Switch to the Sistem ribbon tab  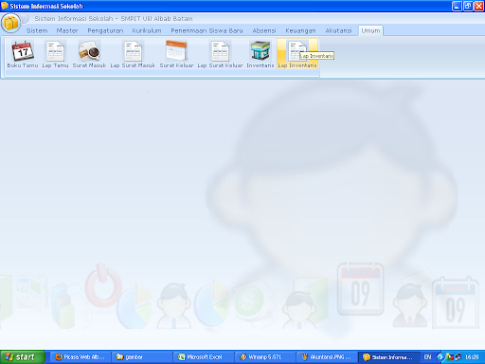pos(37,30)
